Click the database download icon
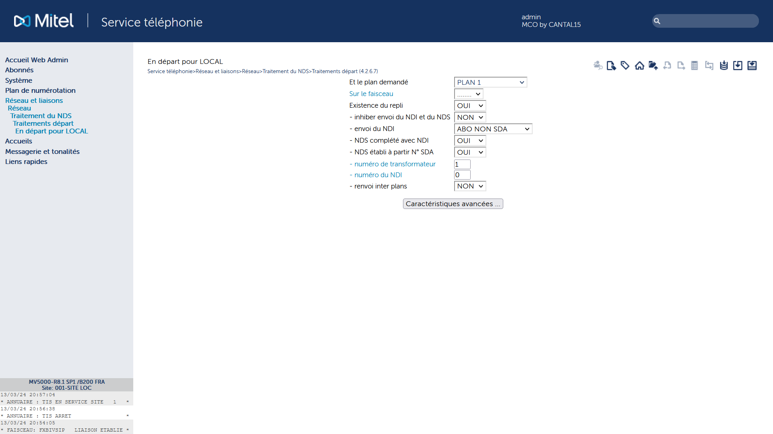Image resolution: width=773 pixels, height=434 pixels. pos(724,66)
